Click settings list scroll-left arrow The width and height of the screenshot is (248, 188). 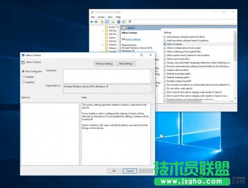[164, 101]
